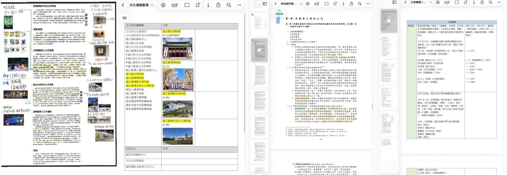
Task: Click the share icon in 民俗創作 window
Action: pyautogui.click(x=352, y=4)
